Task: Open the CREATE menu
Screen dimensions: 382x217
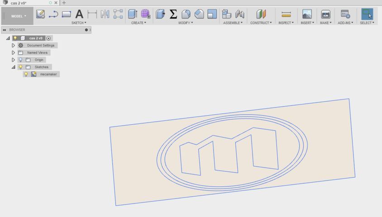Action: 138,23
